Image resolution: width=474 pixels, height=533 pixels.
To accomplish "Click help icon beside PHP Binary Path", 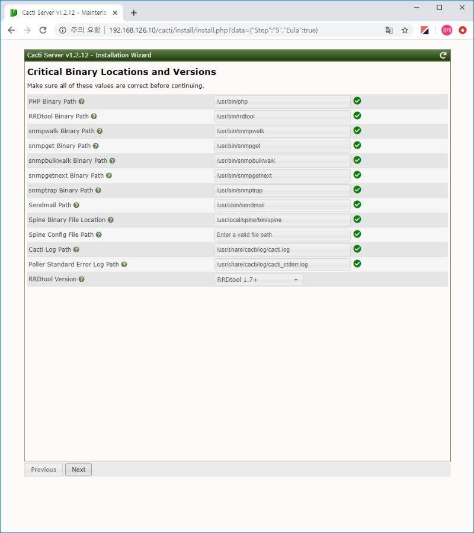I will 82,102.
